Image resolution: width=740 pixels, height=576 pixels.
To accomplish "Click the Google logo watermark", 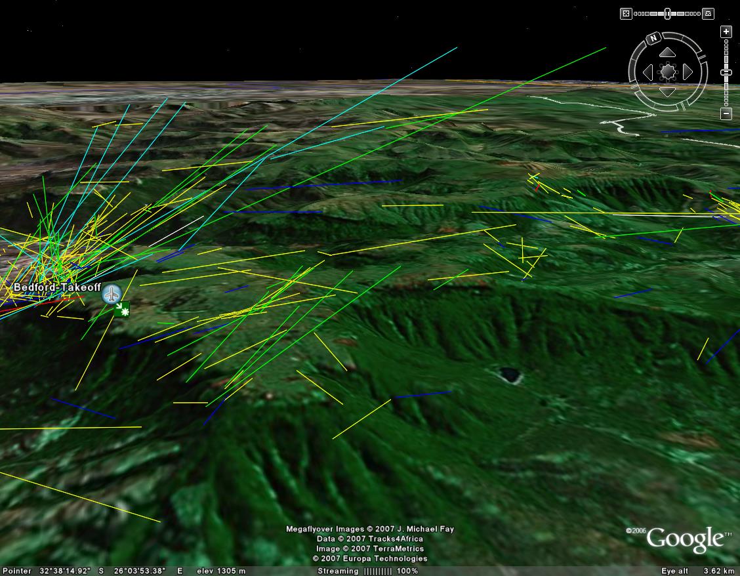I will pos(686,539).
